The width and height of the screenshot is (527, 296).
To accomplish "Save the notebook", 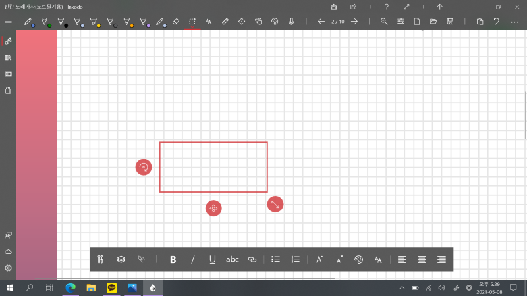I will pyautogui.click(x=450, y=22).
